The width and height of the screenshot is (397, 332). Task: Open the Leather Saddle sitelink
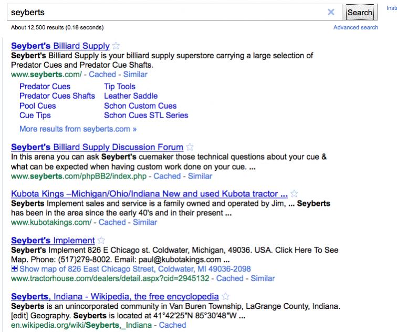point(131,96)
